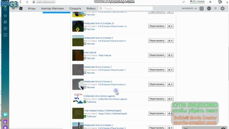The width and height of the screenshot is (229, 129).
Task: Open thumbnail of Ultra Vehicle Legends game
Action: pos(78,99)
